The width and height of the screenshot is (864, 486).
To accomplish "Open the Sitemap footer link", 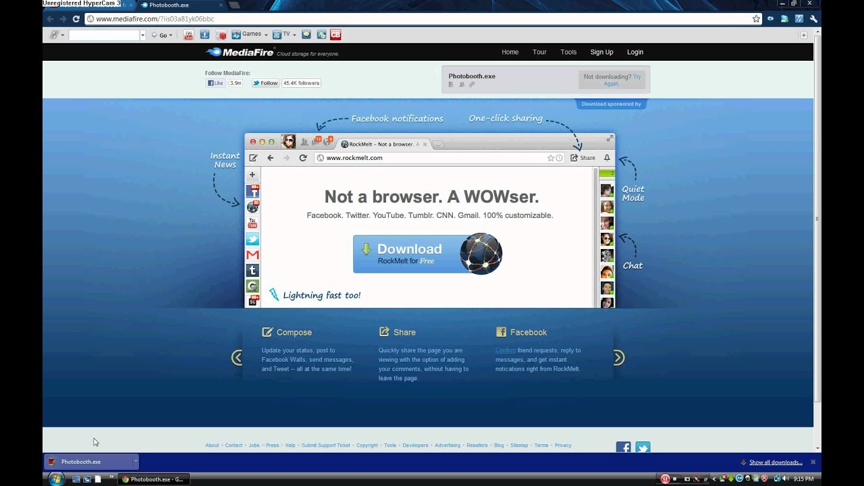I will [x=519, y=446].
